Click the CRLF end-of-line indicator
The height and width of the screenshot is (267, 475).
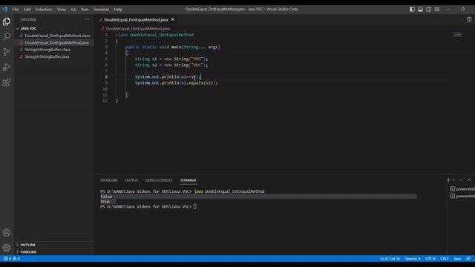point(444,259)
